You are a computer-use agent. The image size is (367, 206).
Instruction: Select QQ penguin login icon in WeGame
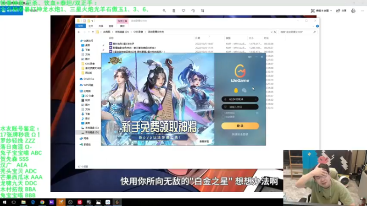click(236, 90)
